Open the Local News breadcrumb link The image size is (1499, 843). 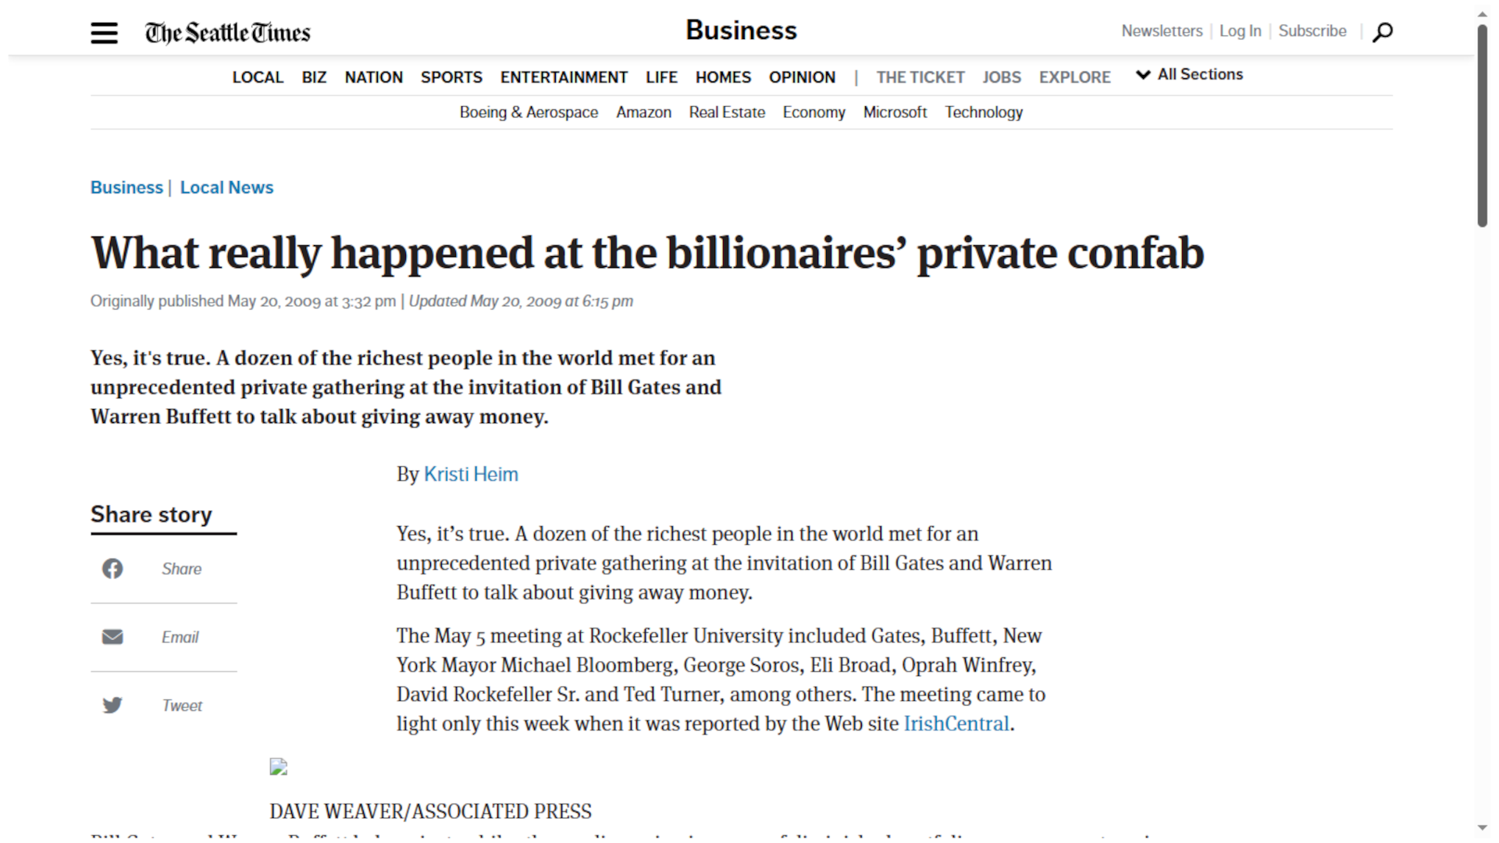tap(226, 187)
